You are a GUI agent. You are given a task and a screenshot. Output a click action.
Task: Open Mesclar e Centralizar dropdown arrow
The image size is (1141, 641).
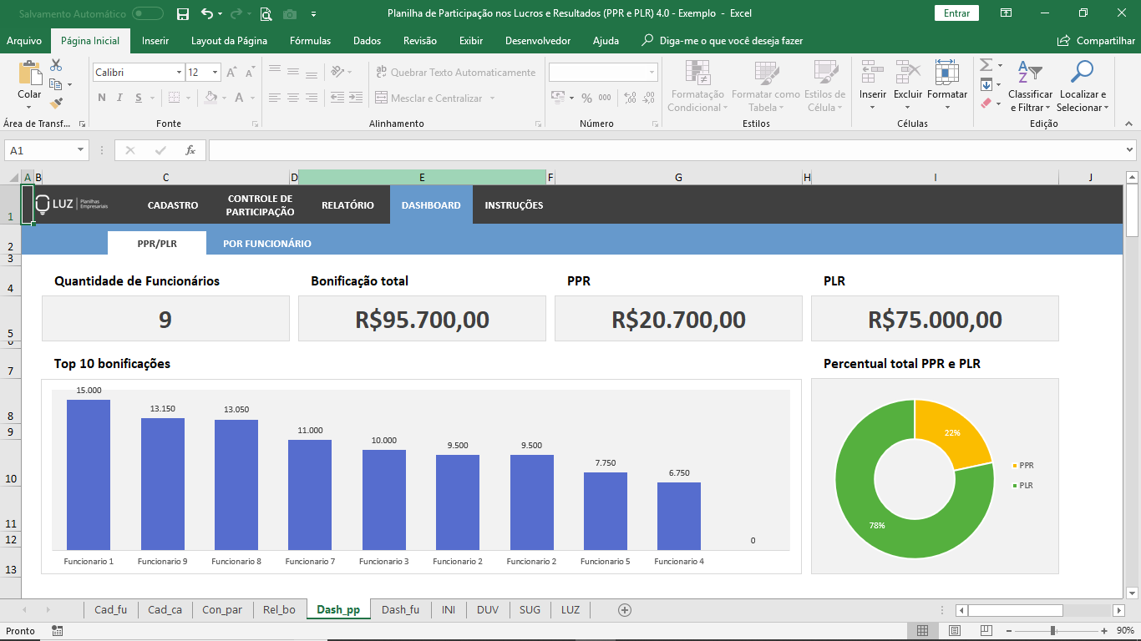pyautogui.click(x=492, y=98)
